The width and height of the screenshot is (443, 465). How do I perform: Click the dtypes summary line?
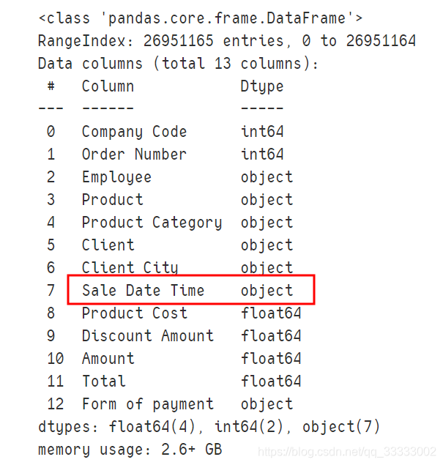pos(209,427)
